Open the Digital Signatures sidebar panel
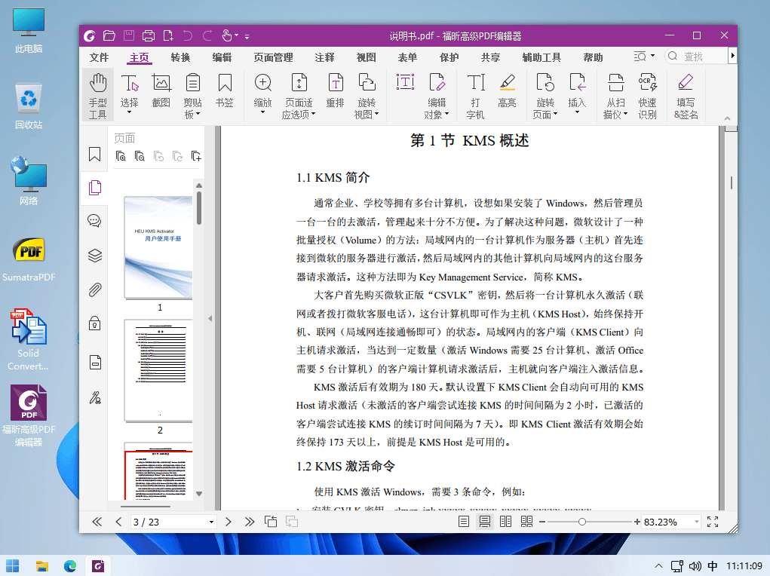The image size is (770, 576). pos(95,397)
